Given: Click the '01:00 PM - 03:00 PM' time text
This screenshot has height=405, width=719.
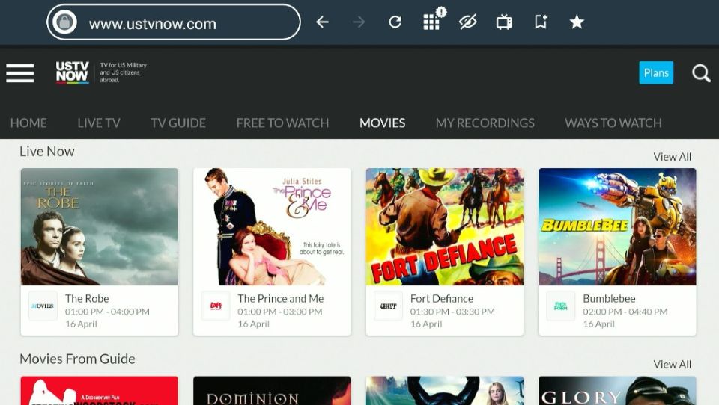Looking at the screenshot, I should (x=279, y=312).
